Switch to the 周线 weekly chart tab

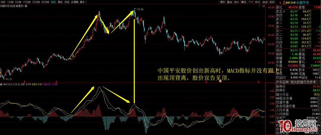[60, 2]
